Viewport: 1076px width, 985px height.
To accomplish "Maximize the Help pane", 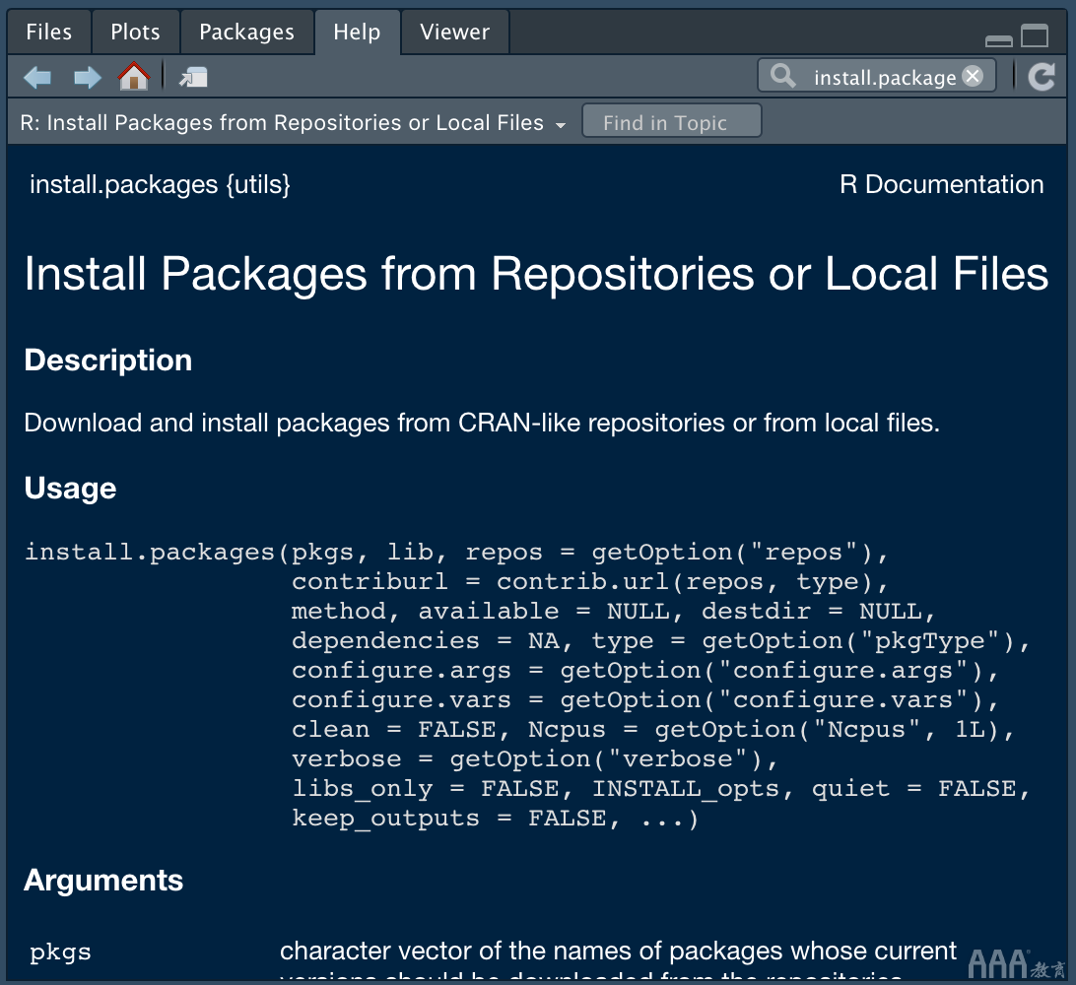I will coord(1035,36).
